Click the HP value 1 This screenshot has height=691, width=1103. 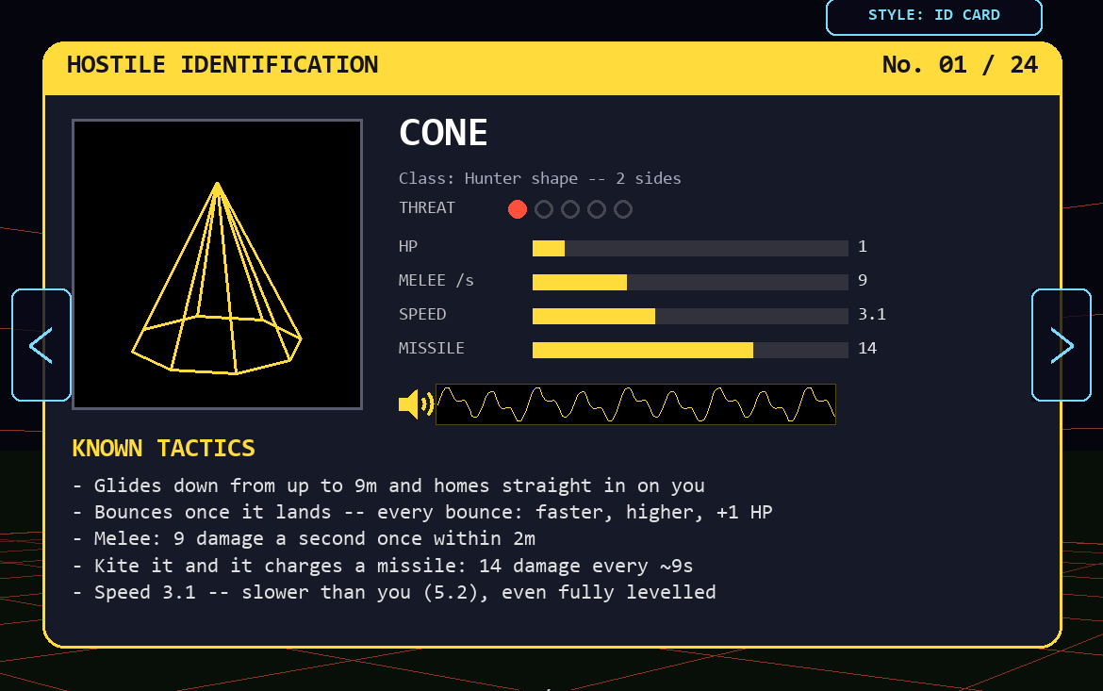pos(863,247)
